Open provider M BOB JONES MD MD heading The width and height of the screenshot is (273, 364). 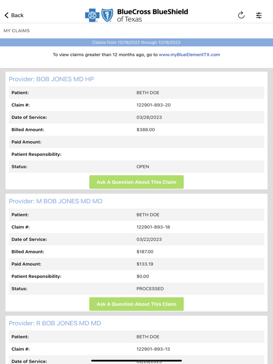56,201
